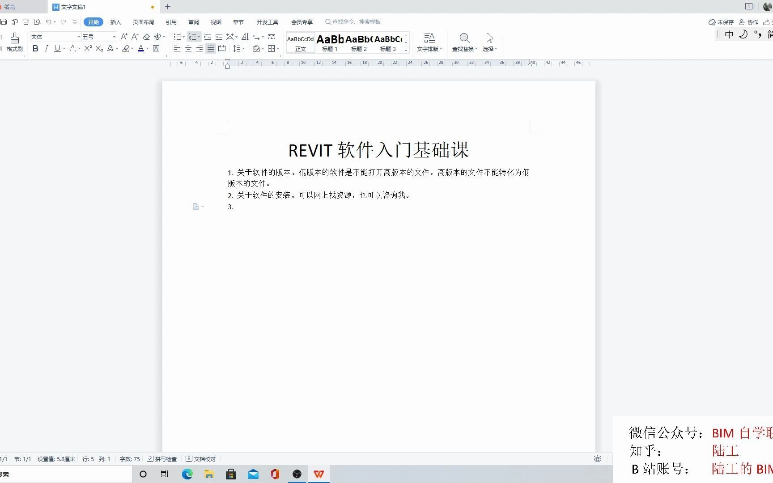This screenshot has height=483, width=773.
Task: Decrease paragraph indent
Action: (x=208, y=37)
